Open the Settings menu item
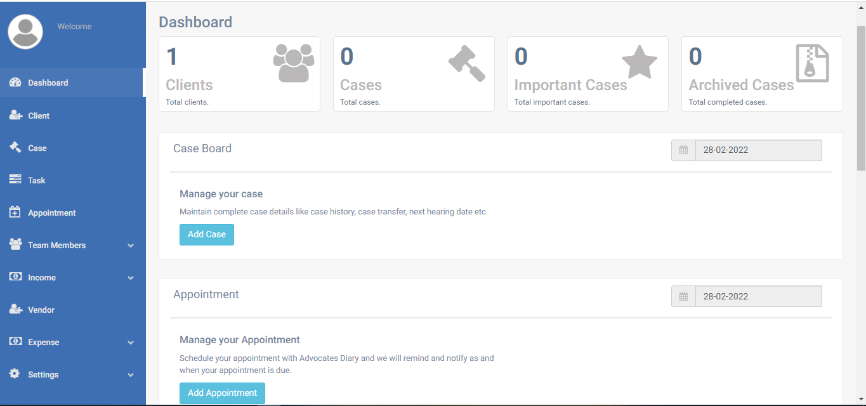Image resolution: width=866 pixels, height=406 pixels. coord(43,374)
